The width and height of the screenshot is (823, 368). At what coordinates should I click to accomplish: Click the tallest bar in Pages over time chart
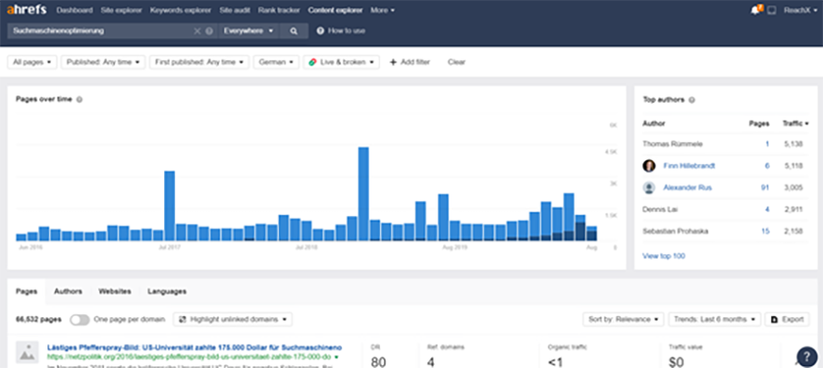pos(363,194)
